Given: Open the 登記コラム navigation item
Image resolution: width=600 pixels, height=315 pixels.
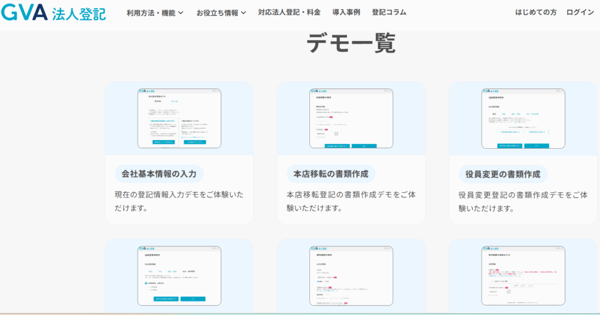Looking at the screenshot, I should click(x=388, y=12).
